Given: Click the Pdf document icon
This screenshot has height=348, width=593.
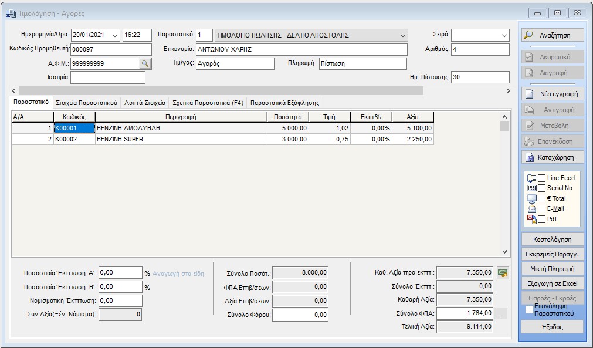Looking at the screenshot, I should pyautogui.click(x=532, y=219).
